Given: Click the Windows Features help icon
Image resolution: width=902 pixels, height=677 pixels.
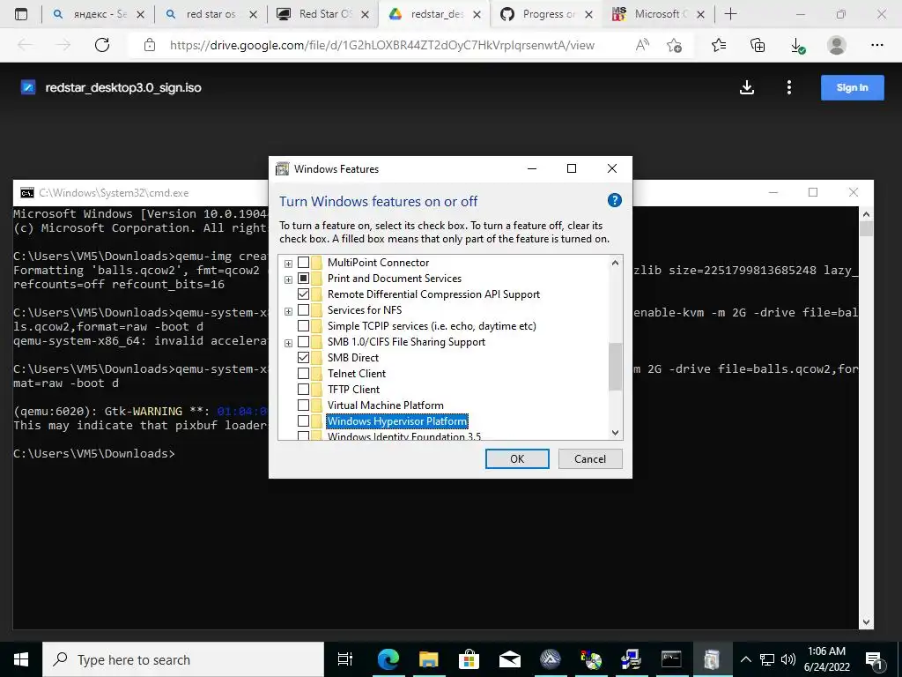Looking at the screenshot, I should click(614, 200).
